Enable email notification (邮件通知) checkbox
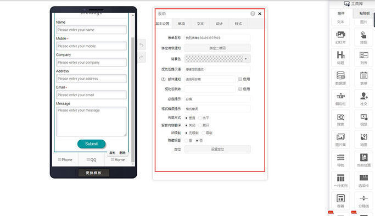The height and width of the screenshot is (216, 375). [x=240, y=79]
